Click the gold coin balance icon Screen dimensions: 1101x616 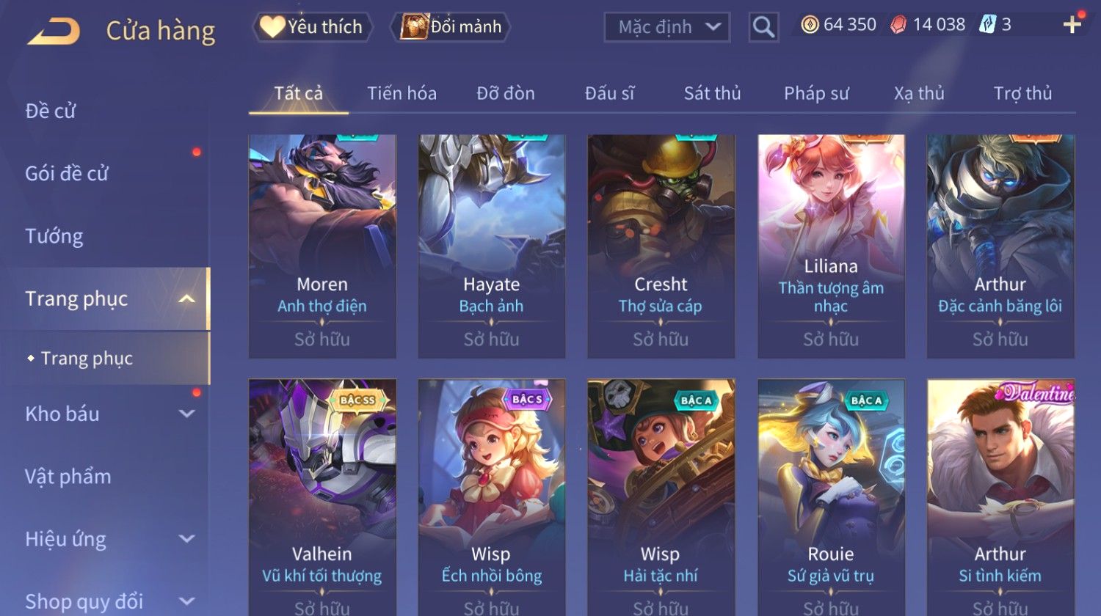[x=810, y=25]
